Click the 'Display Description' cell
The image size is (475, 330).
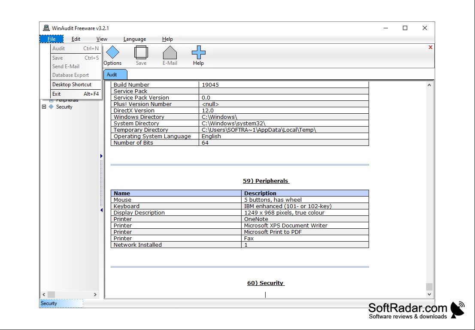[176, 213]
